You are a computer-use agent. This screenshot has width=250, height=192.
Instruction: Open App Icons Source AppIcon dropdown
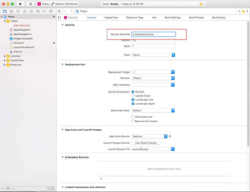149,136
